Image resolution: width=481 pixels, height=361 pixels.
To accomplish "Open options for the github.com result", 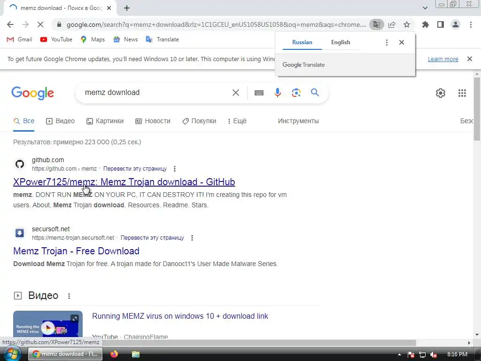I will [x=175, y=169].
